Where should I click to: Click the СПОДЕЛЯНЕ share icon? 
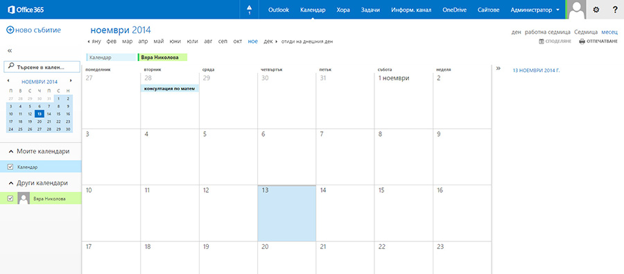[541, 42]
